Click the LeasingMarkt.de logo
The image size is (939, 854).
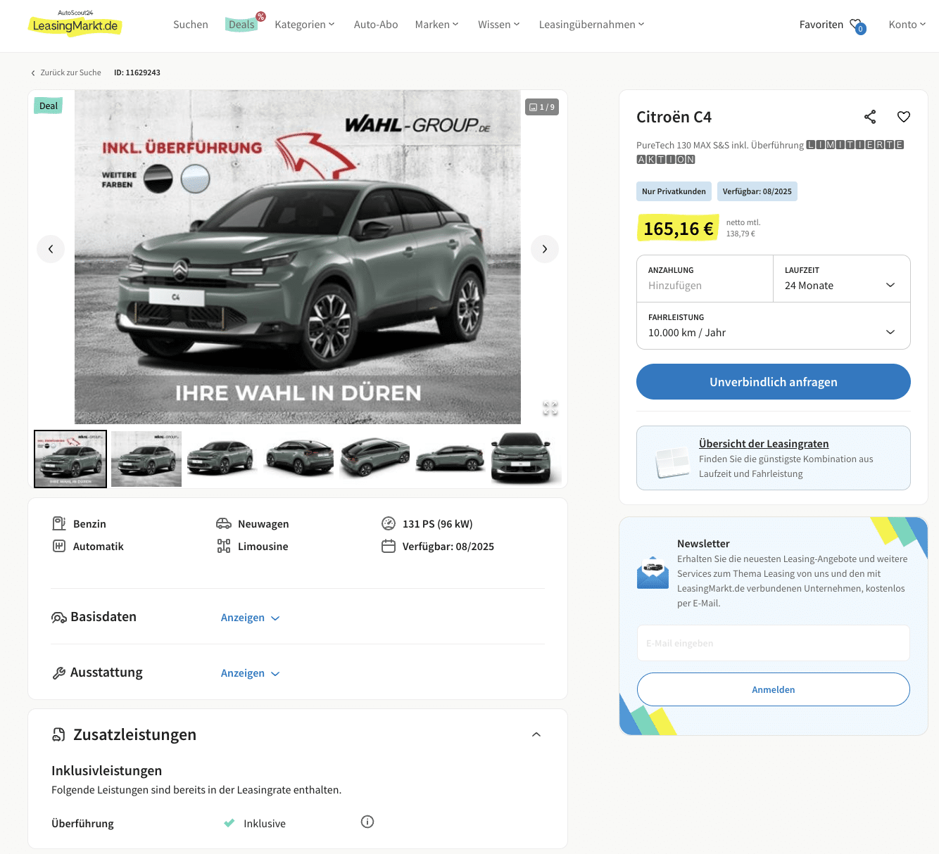[75, 24]
